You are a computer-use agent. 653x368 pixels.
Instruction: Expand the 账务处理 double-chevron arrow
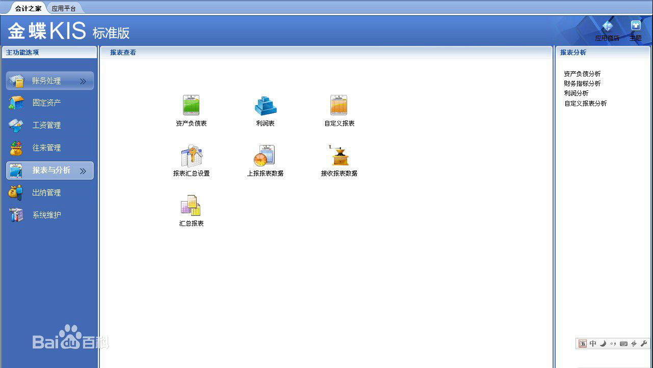[83, 81]
